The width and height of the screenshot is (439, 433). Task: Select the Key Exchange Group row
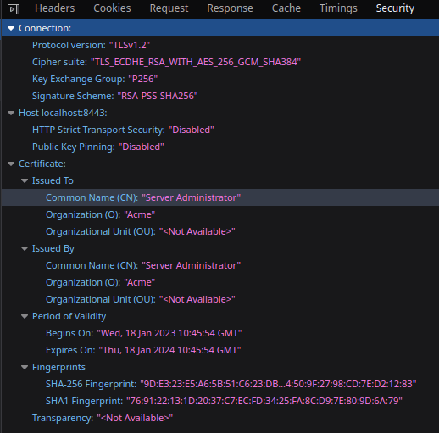click(x=220, y=79)
